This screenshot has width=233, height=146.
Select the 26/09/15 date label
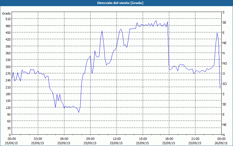point(221,143)
